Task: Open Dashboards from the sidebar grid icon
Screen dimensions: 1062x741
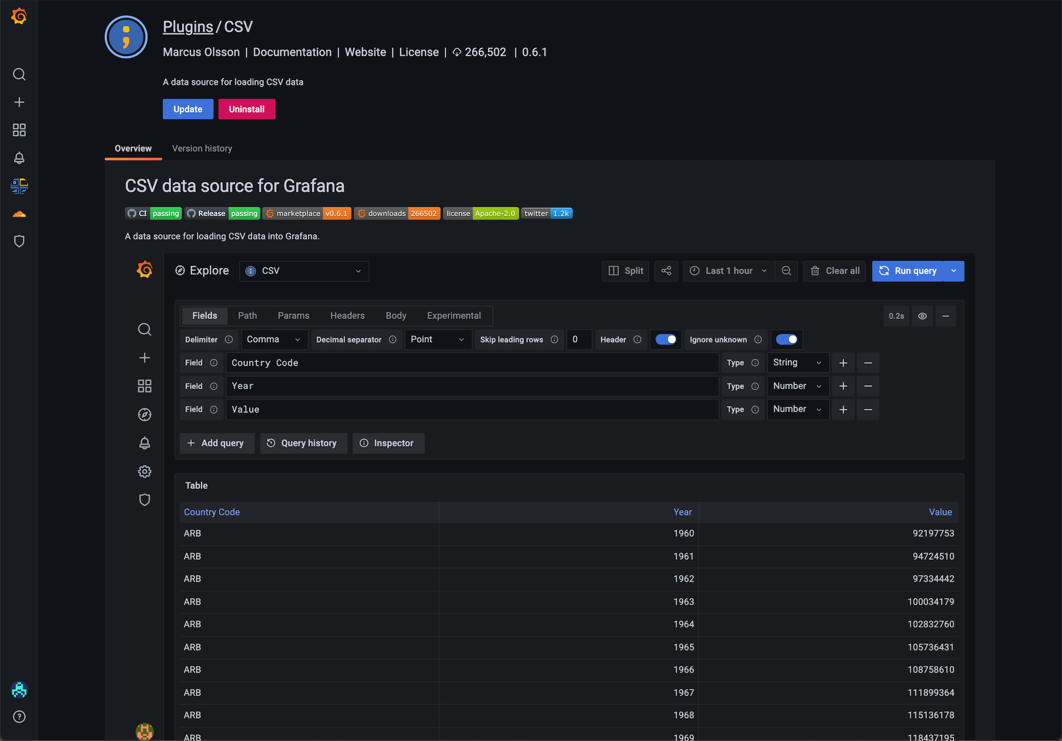Action: [x=19, y=130]
